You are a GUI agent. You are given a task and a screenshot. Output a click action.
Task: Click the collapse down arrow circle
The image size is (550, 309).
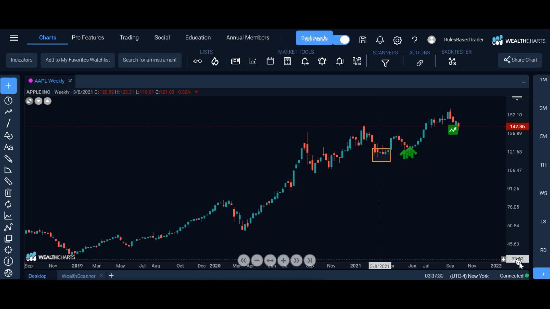(x=38, y=101)
